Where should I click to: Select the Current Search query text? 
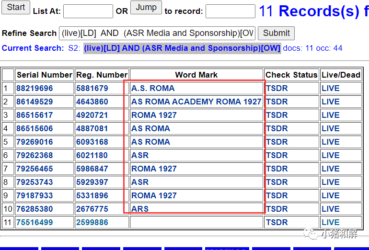point(182,48)
